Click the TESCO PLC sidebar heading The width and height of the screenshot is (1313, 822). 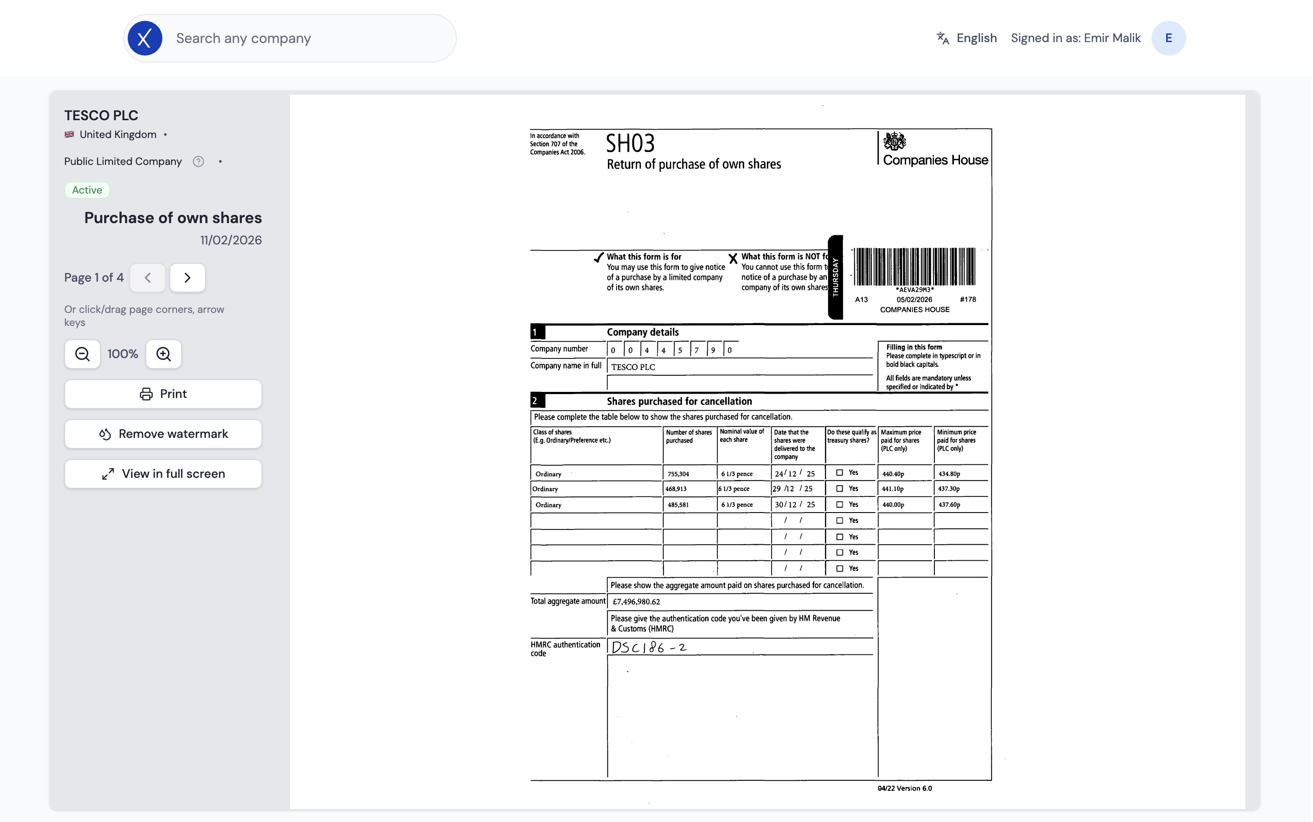(101, 115)
